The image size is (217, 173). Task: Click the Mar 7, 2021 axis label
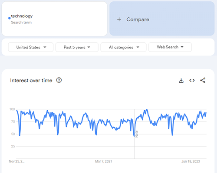click(104, 161)
